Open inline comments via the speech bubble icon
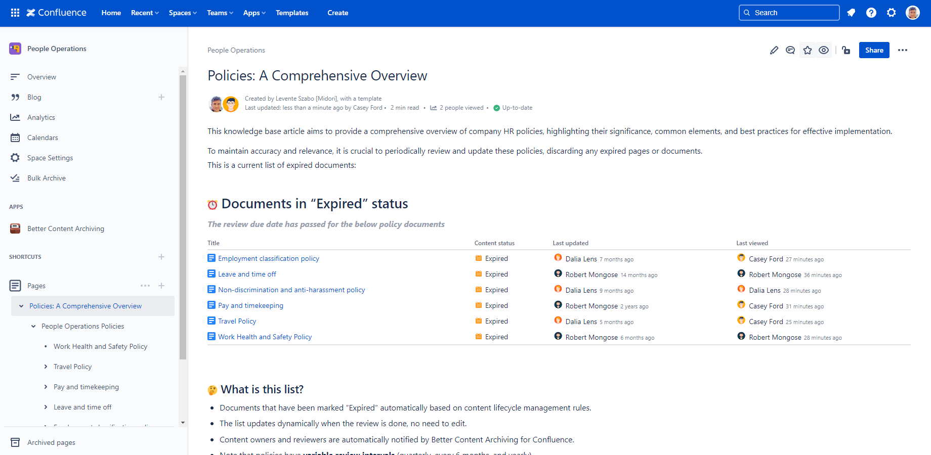Screen dimensions: 931x455 point(790,50)
